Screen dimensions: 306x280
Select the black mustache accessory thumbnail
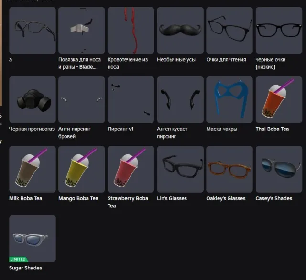click(180, 30)
